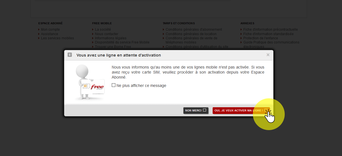
Task: Click the info icon in dialog title
Action: [70, 55]
